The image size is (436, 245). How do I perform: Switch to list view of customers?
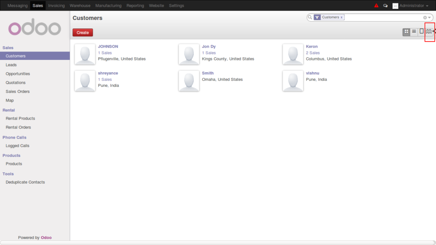click(x=414, y=31)
